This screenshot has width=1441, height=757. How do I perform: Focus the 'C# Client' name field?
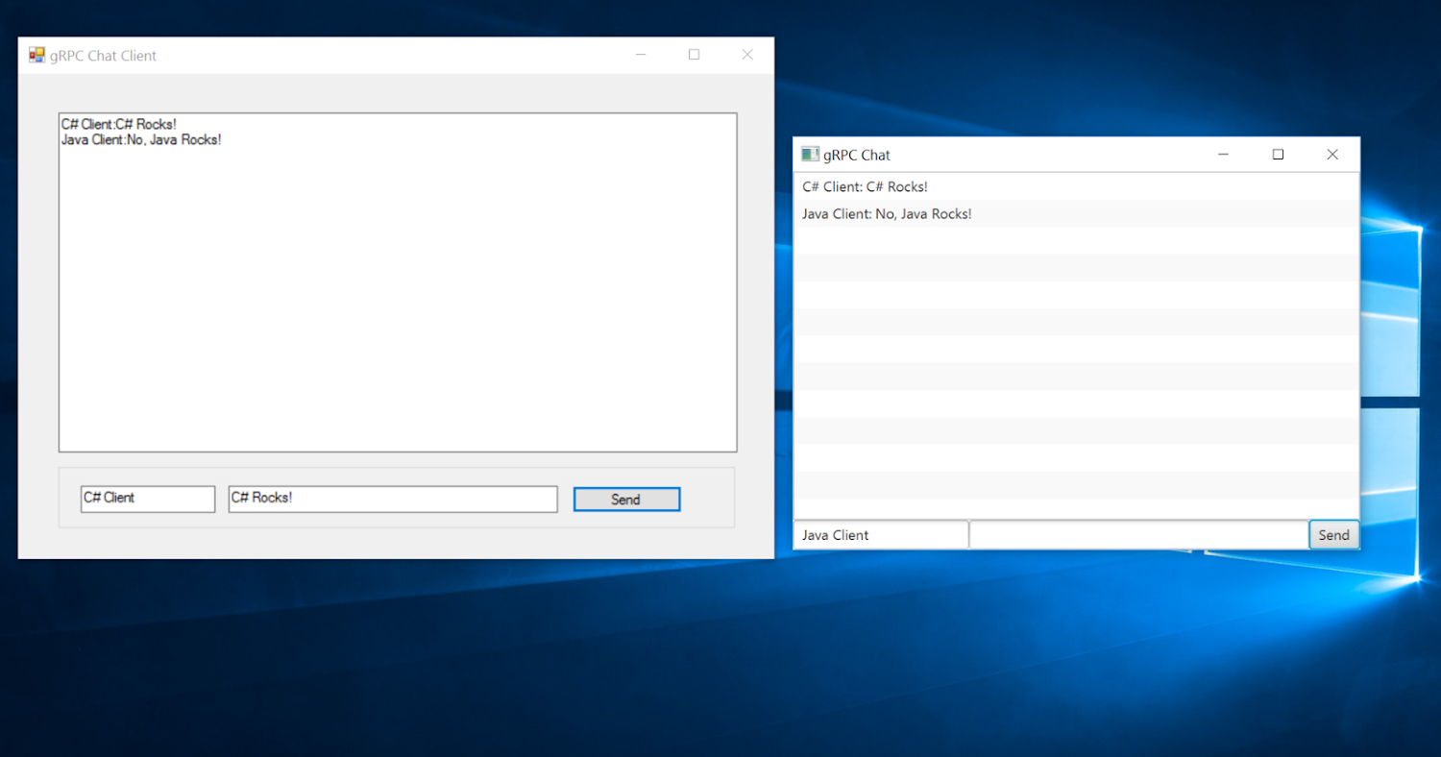point(148,499)
